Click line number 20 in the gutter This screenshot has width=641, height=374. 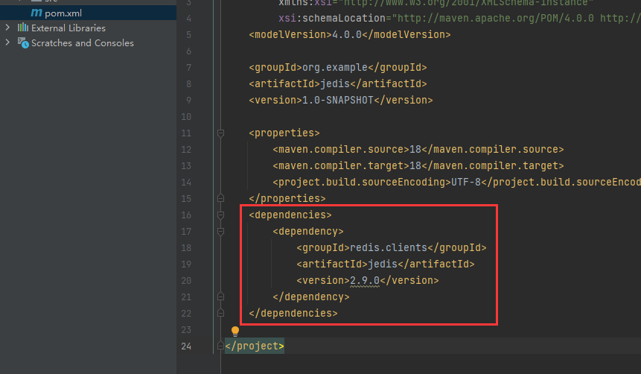click(x=185, y=281)
